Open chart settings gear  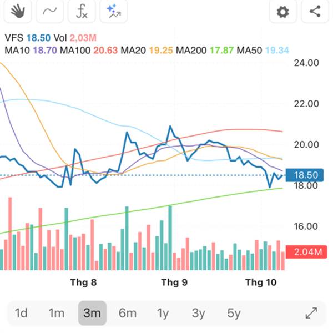(283, 11)
